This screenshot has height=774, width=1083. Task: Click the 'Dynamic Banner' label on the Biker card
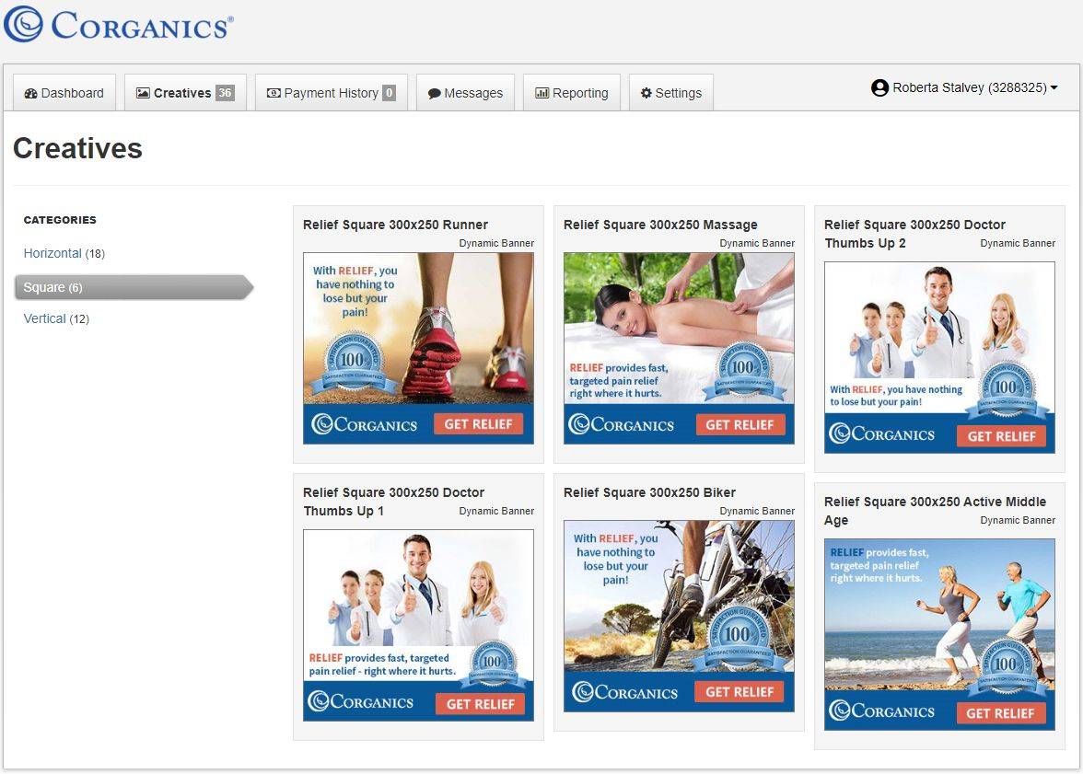click(x=757, y=511)
